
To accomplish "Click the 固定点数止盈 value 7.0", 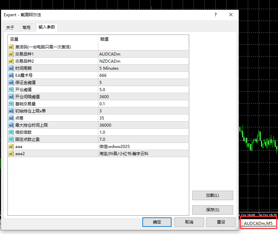I will (143, 140).
